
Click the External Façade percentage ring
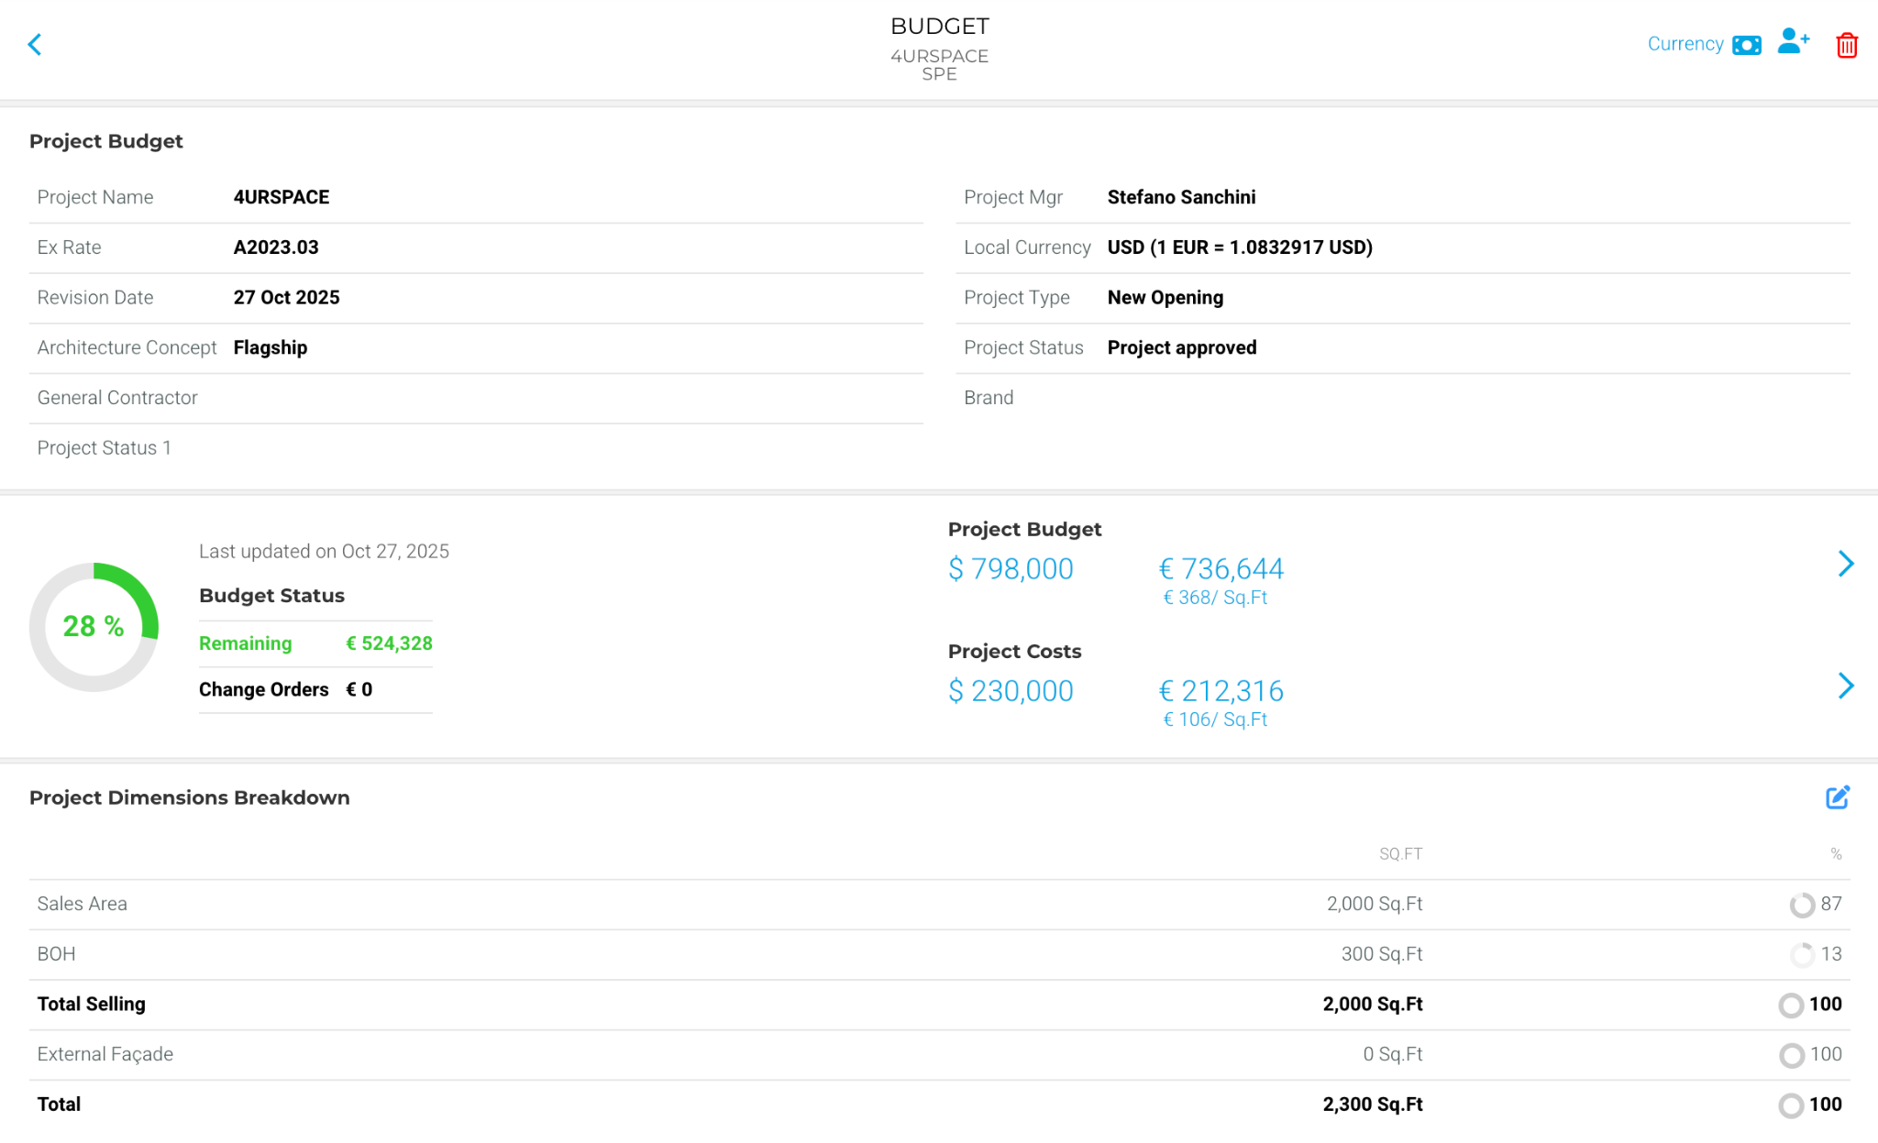pyautogui.click(x=1790, y=1056)
